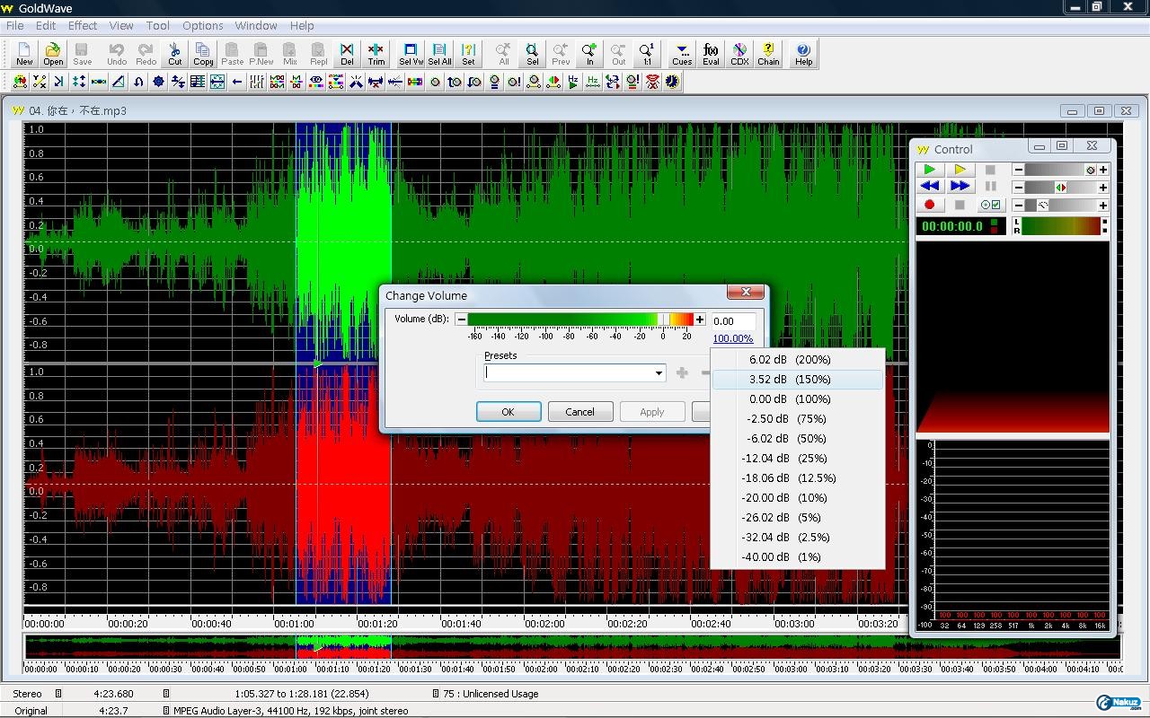This screenshot has width=1150, height=718.
Task: Click the volume dB value field showing 0.00
Action: [x=733, y=320]
